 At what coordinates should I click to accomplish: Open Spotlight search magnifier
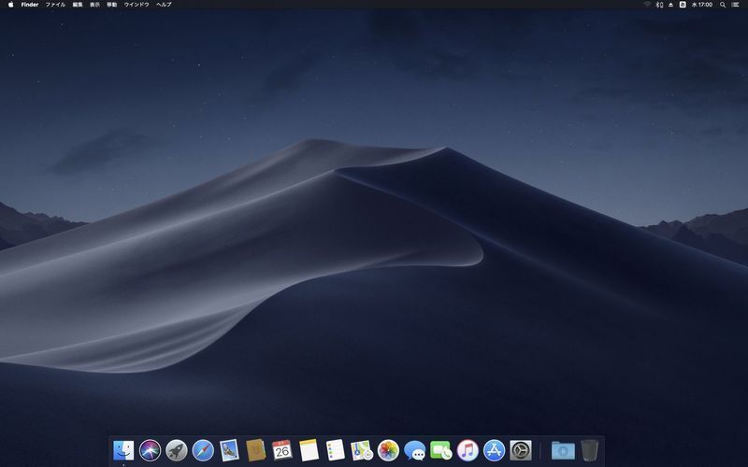[723, 5]
